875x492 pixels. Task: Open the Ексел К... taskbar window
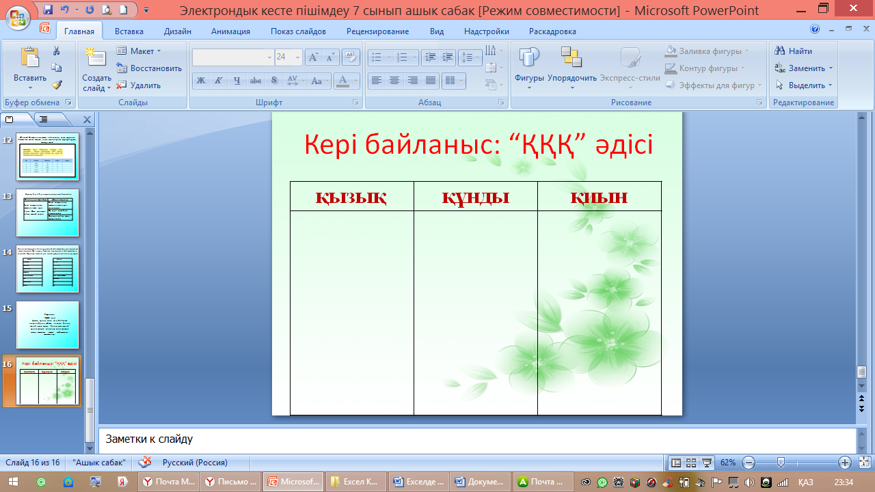(354, 482)
